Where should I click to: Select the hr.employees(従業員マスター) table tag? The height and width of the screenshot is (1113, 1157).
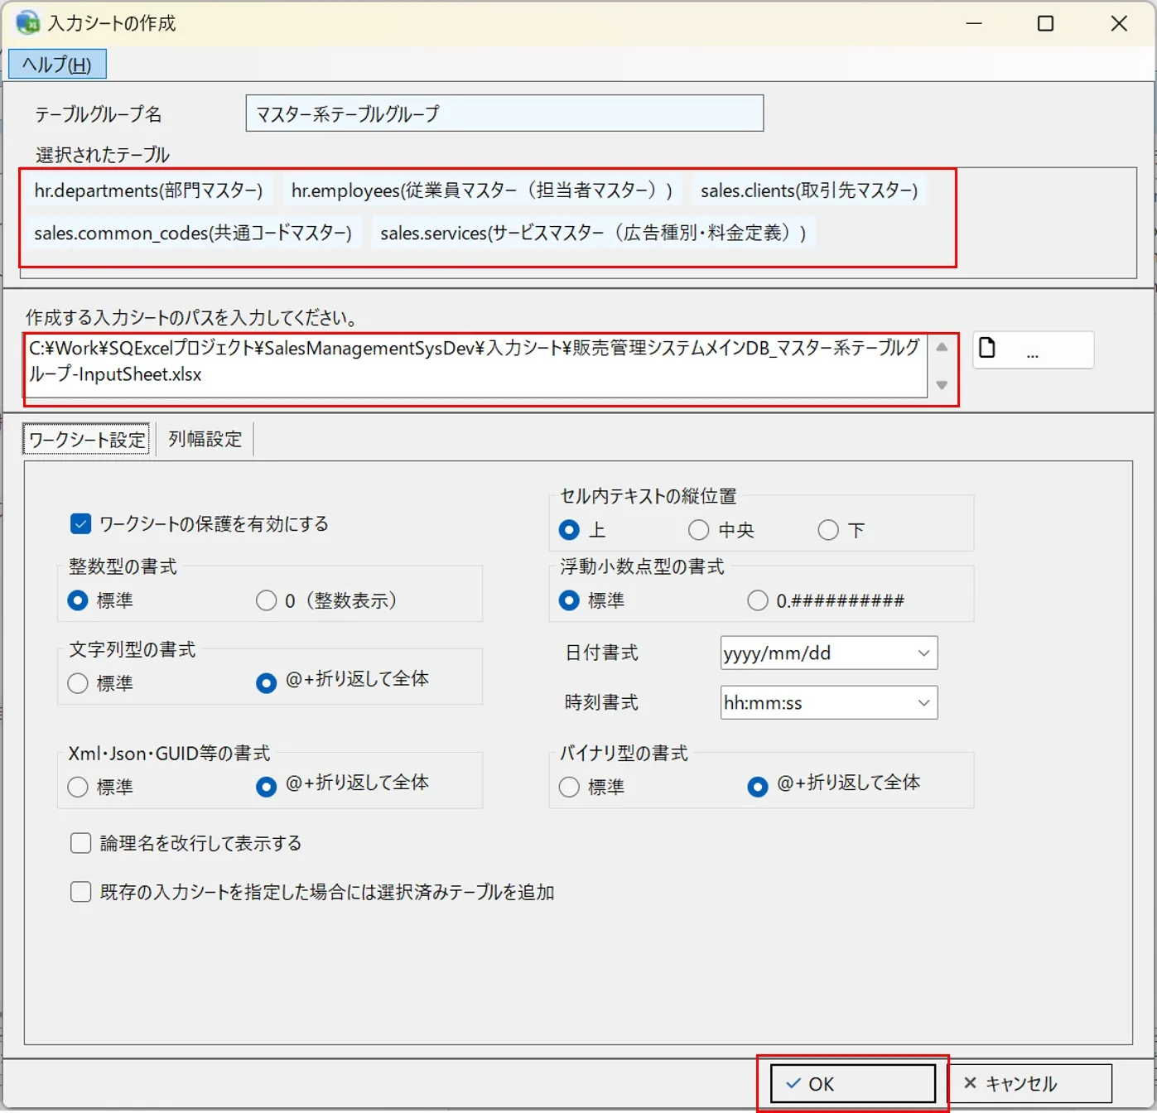pyautogui.click(x=482, y=190)
